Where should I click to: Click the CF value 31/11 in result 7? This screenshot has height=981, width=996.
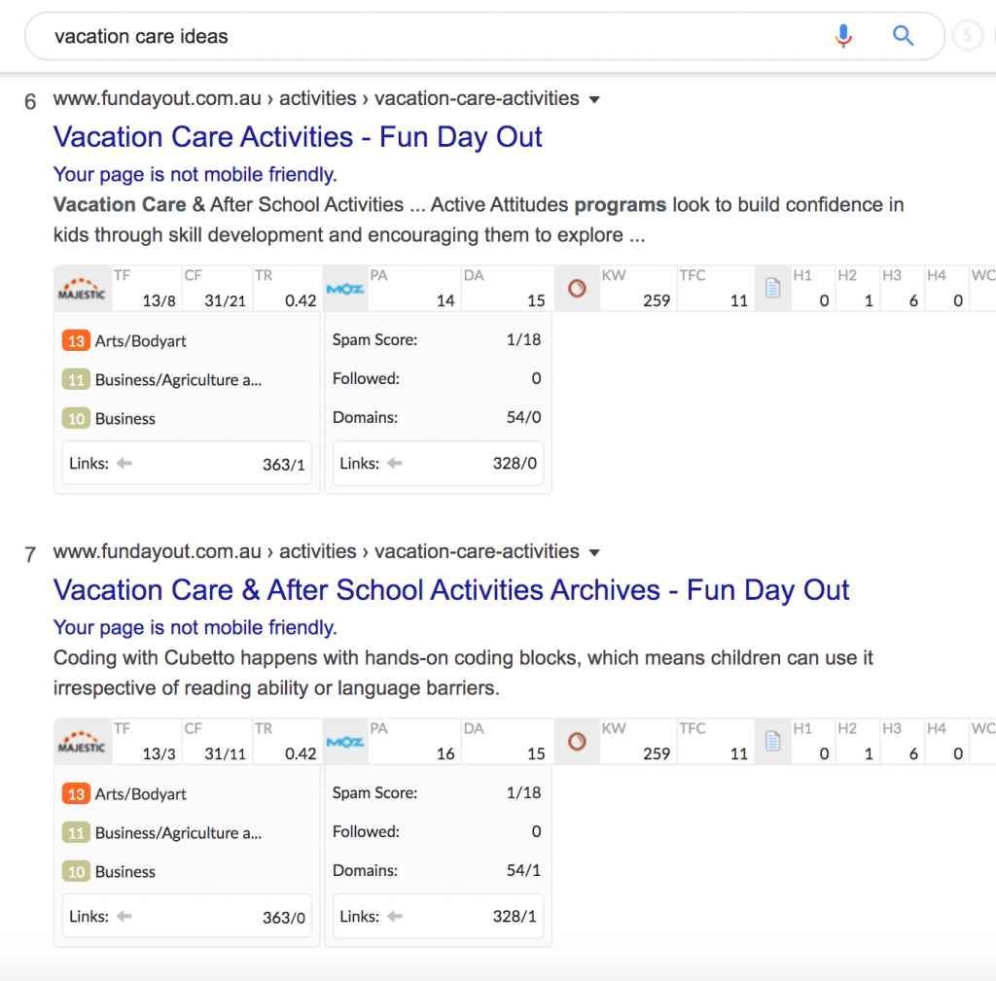tap(225, 753)
